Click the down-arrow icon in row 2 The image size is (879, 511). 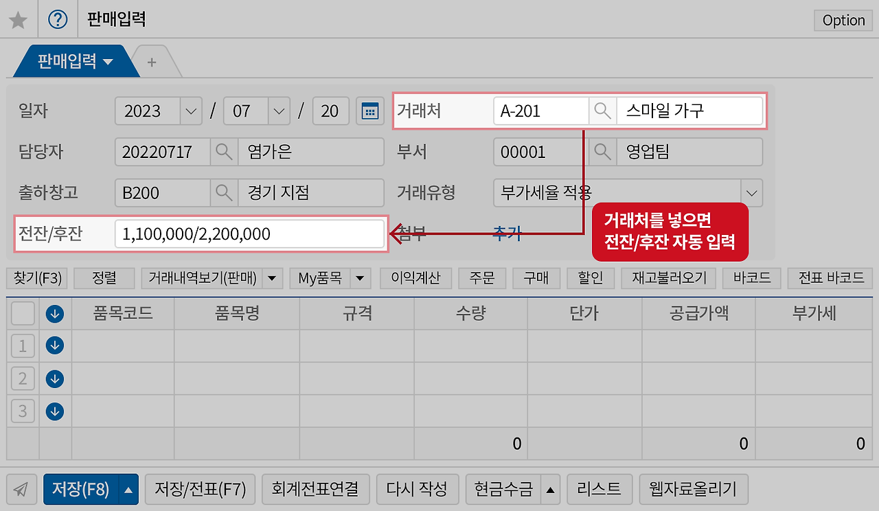(x=55, y=378)
